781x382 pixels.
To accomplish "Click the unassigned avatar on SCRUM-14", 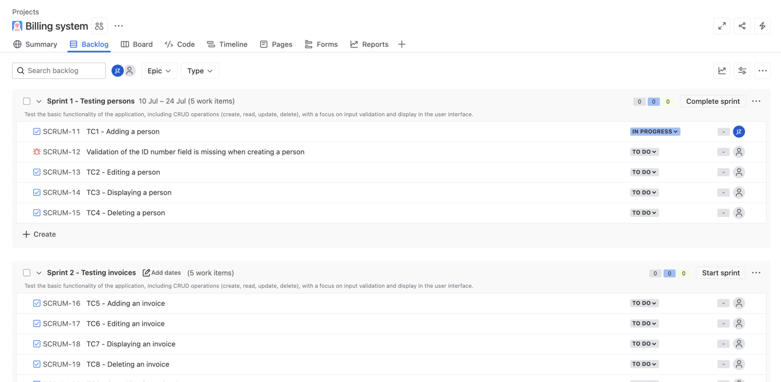I will click(x=739, y=192).
